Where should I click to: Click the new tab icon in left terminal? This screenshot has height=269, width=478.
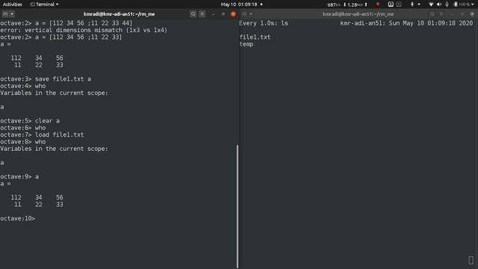point(5,14)
